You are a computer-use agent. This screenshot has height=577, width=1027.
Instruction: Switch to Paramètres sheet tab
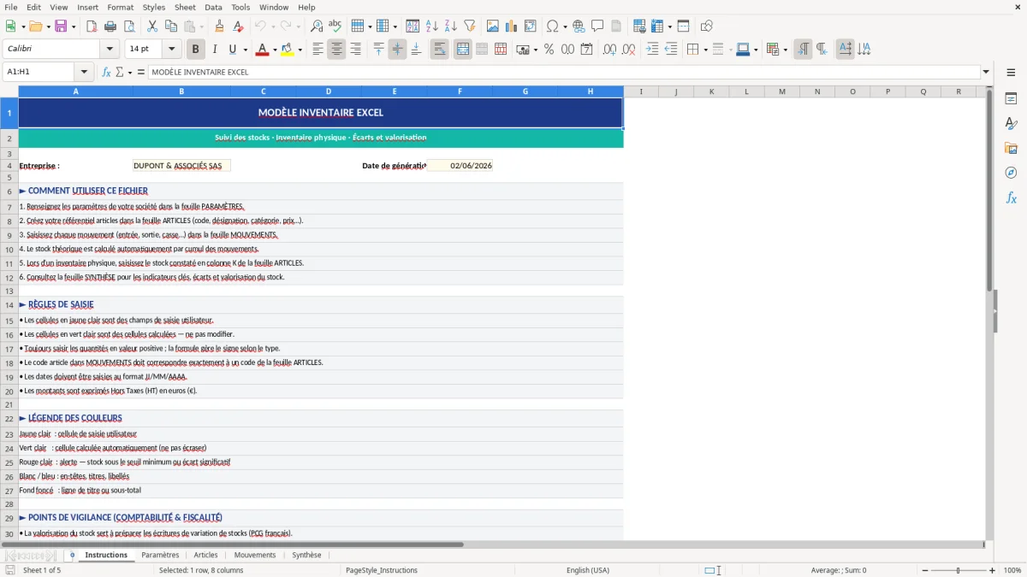tap(160, 555)
